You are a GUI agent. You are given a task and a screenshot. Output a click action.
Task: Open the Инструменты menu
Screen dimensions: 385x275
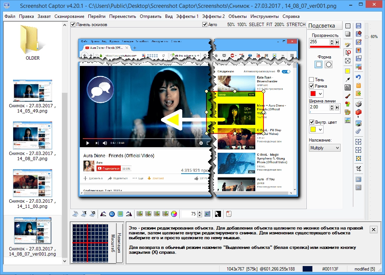[265, 16]
